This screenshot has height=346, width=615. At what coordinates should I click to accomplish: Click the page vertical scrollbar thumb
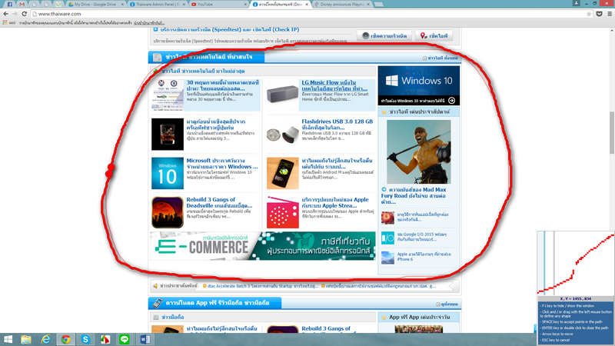click(x=612, y=132)
